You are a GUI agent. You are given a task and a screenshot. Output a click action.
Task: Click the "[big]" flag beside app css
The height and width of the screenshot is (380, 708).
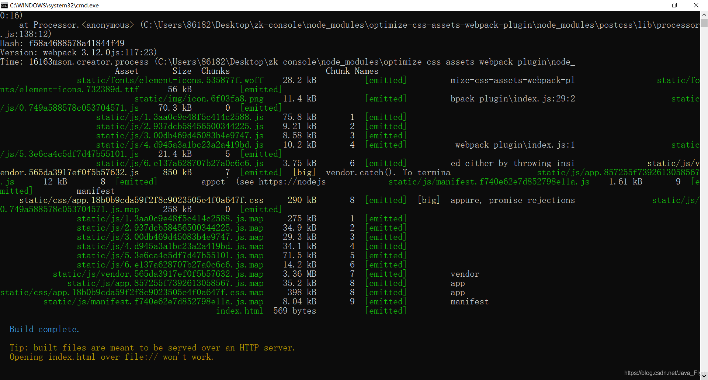[429, 200]
